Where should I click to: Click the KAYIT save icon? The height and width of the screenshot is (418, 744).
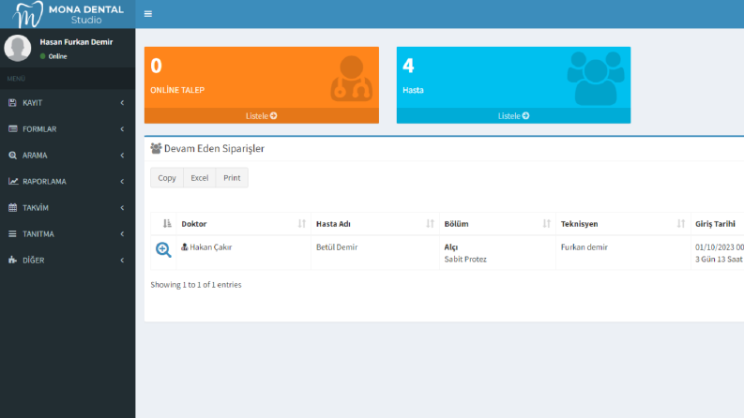(12, 103)
